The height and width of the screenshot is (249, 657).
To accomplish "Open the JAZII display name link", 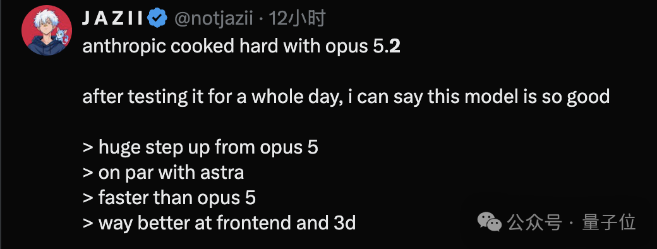I will coord(112,19).
